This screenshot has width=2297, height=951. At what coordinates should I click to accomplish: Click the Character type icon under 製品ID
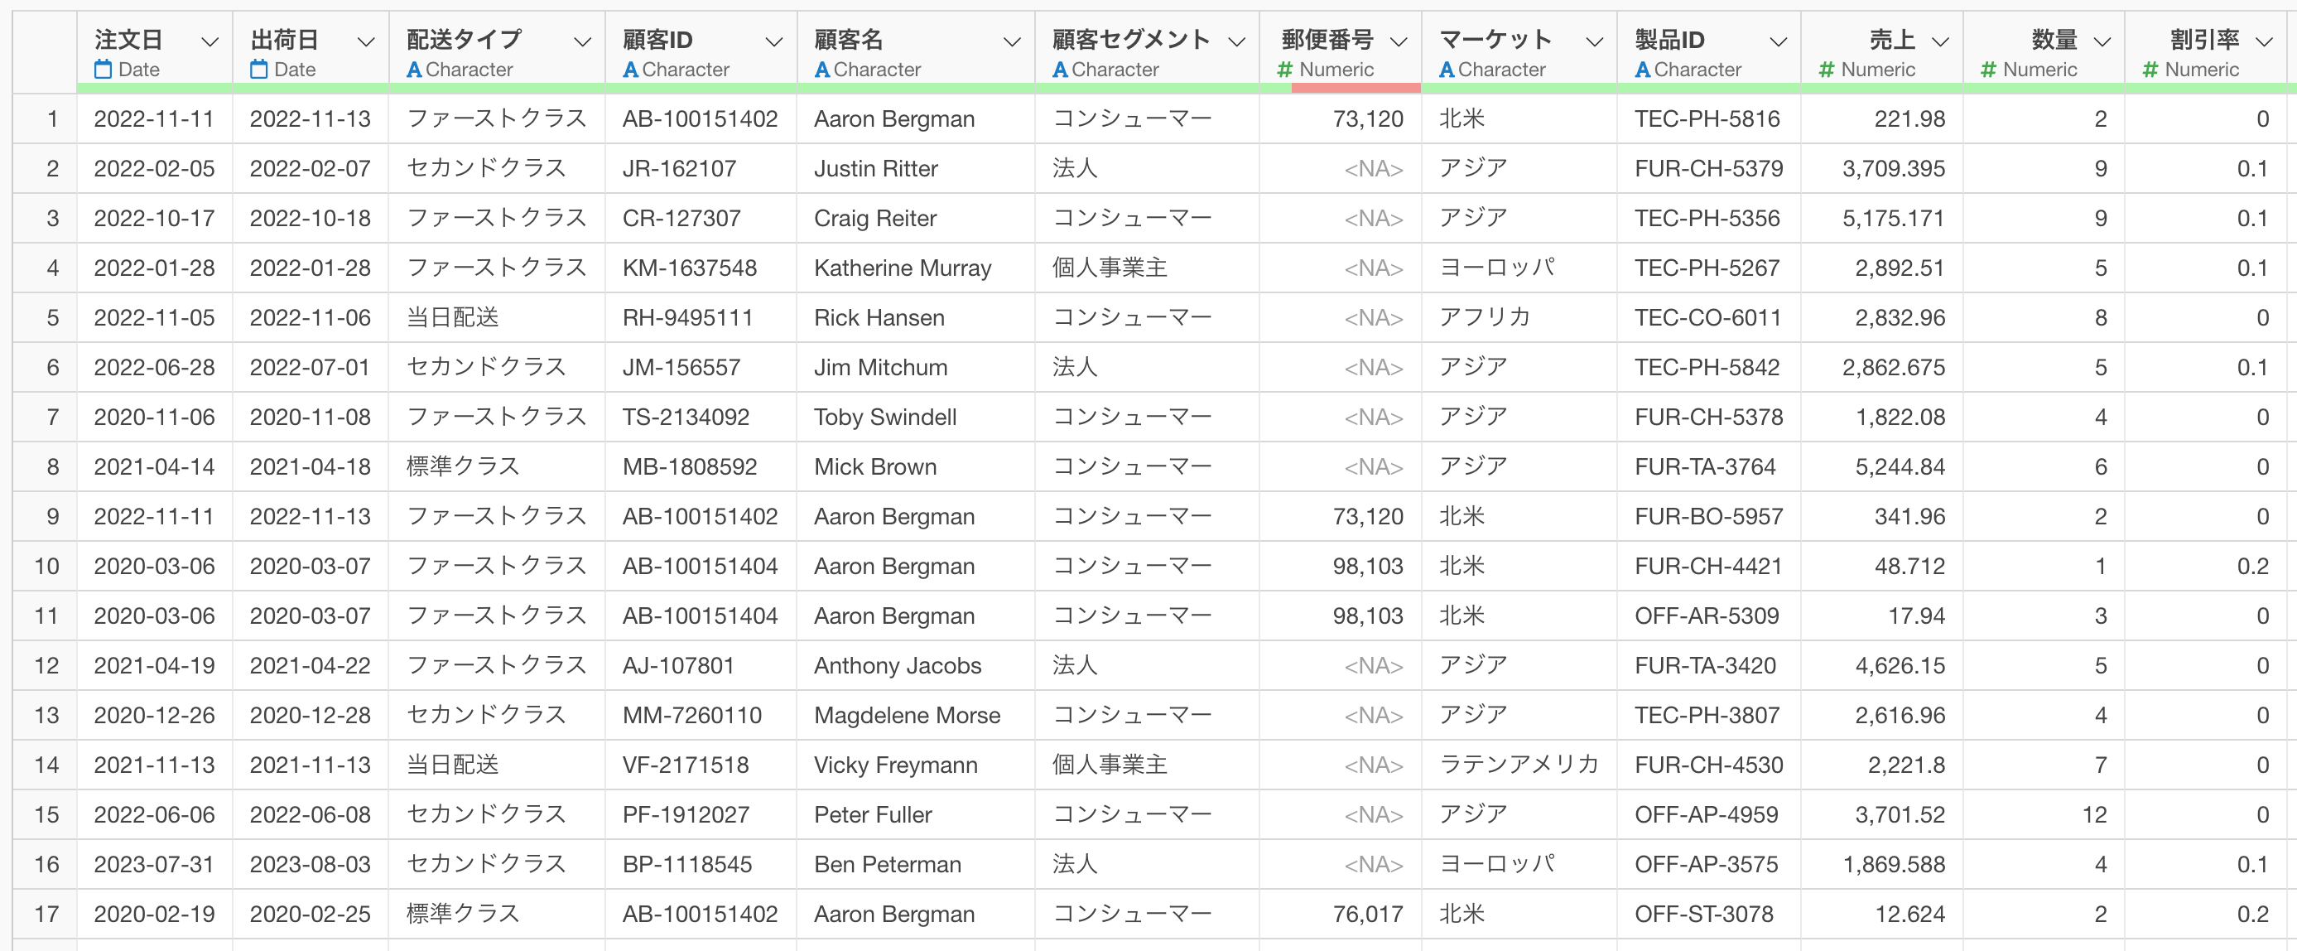pos(1643,70)
